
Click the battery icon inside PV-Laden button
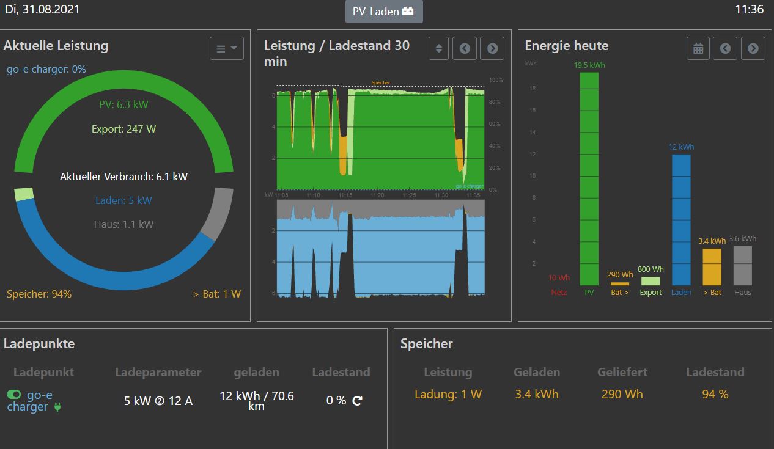pyautogui.click(x=408, y=12)
